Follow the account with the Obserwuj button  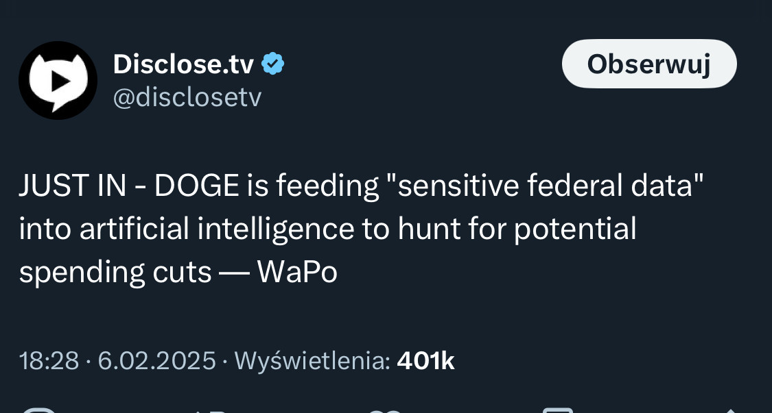(x=649, y=64)
